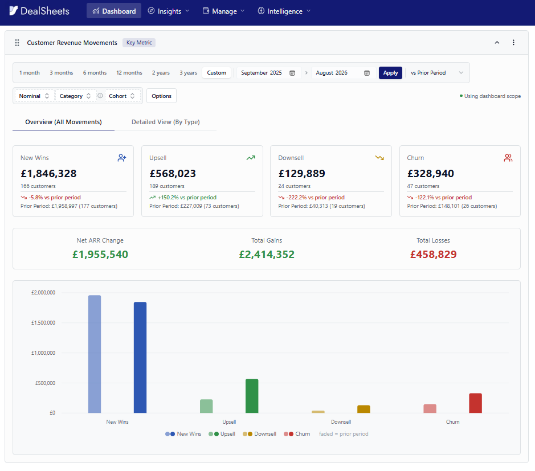The image size is (535, 471).
Task: Open calendar picker for September 2025
Action: point(292,73)
